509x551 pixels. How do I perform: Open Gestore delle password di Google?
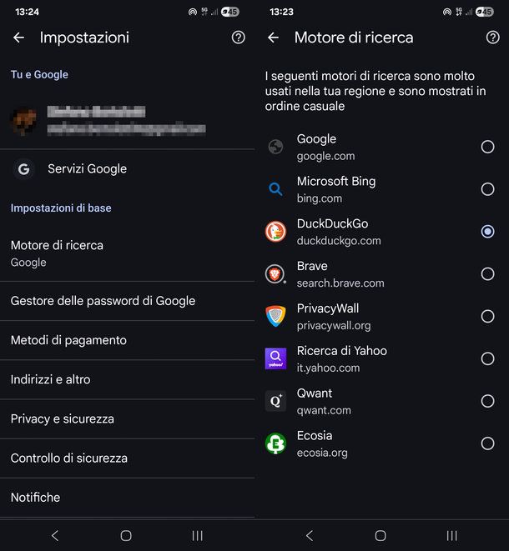pos(127,301)
